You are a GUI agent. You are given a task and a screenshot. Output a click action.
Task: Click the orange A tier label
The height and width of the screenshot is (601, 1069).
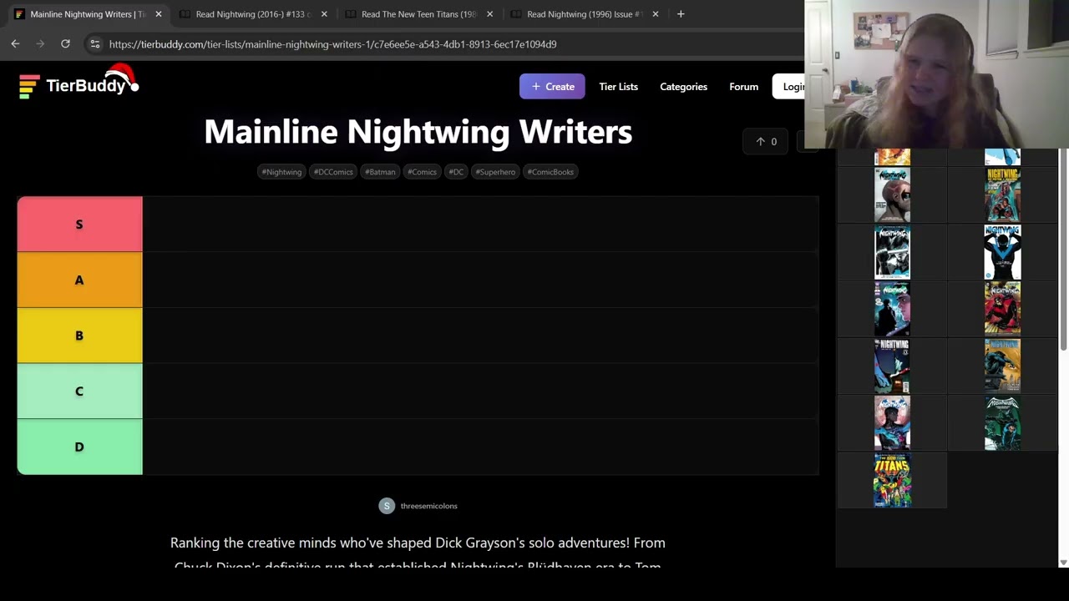coord(79,280)
